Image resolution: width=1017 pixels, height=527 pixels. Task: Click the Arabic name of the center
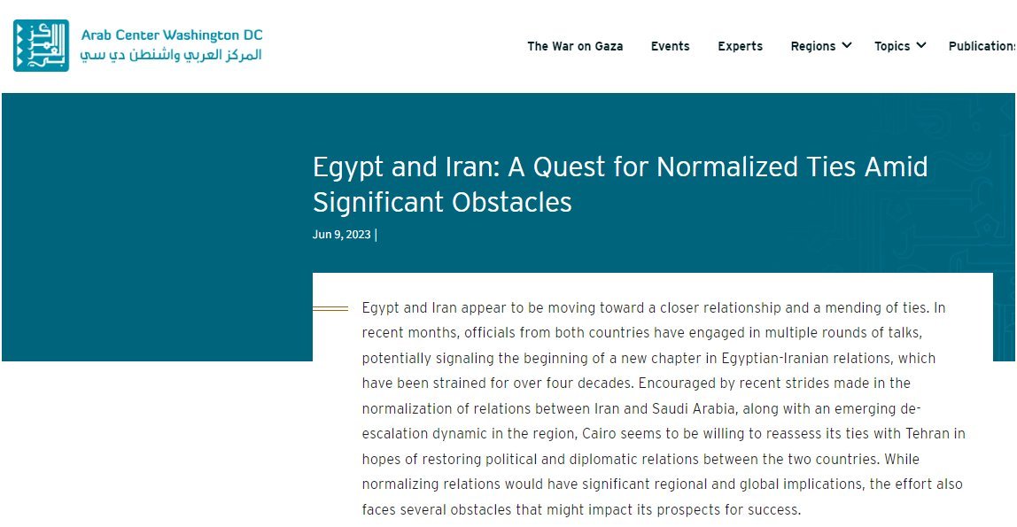[171, 55]
